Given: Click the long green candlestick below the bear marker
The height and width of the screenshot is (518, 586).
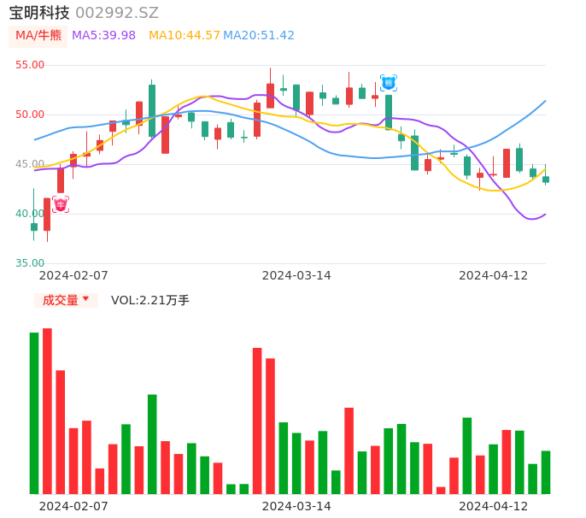Looking at the screenshot, I should pos(389,112).
